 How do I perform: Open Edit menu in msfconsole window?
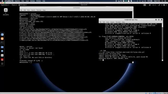pos(25,10)
